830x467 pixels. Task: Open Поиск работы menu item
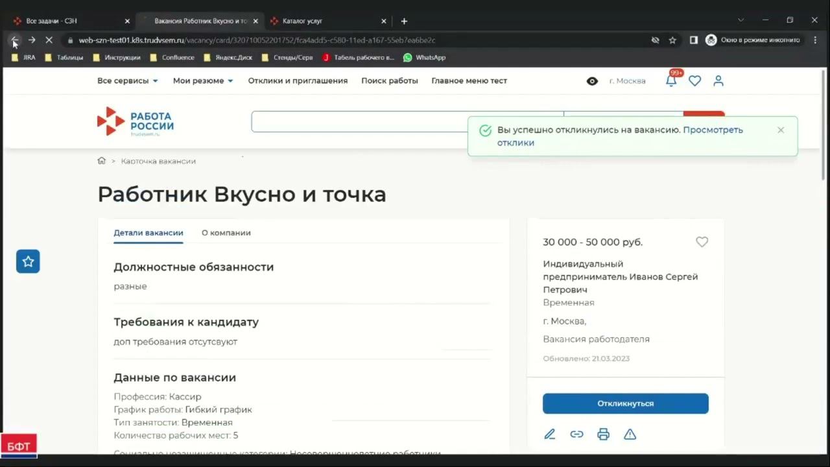pos(390,81)
